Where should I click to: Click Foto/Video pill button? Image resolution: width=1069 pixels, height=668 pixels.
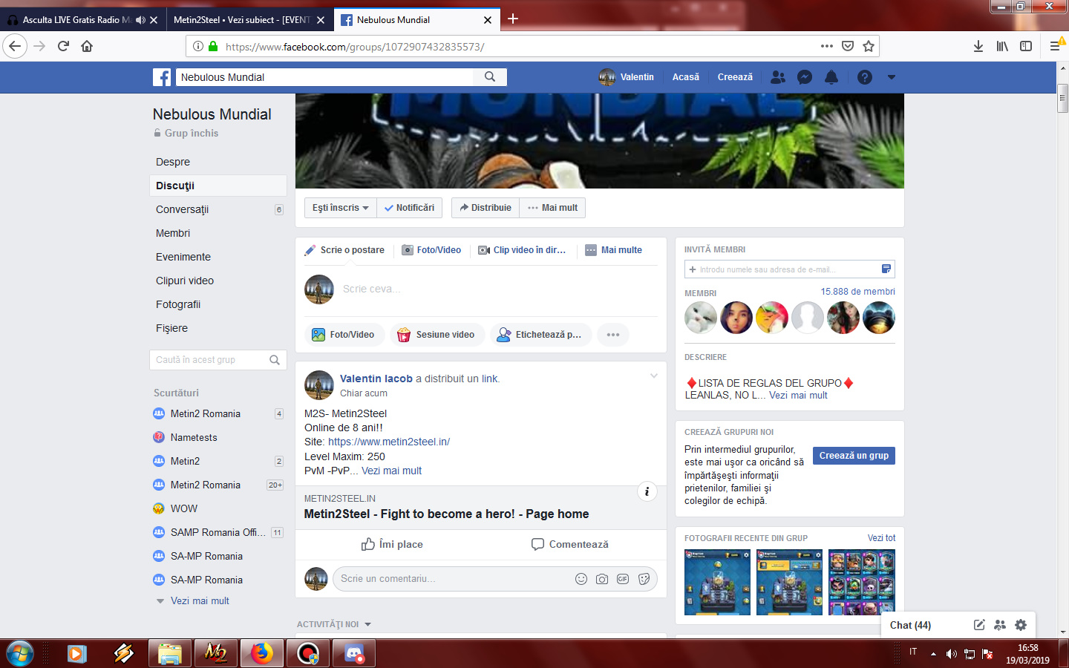[344, 335]
